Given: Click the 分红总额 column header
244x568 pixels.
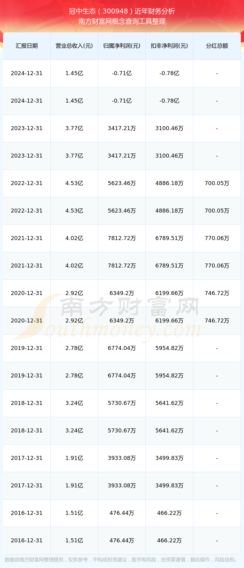Looking at the screenshot, I should pos(217,46).
